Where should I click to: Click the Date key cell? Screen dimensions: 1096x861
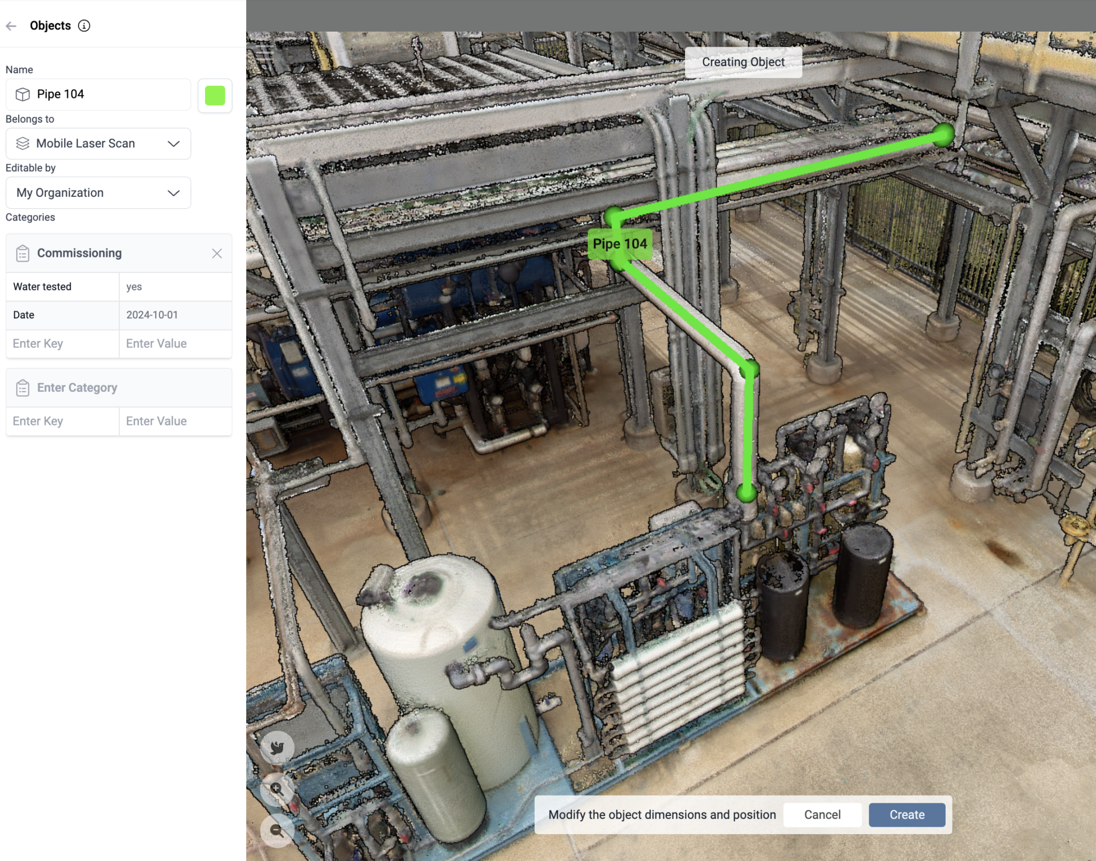63,315
